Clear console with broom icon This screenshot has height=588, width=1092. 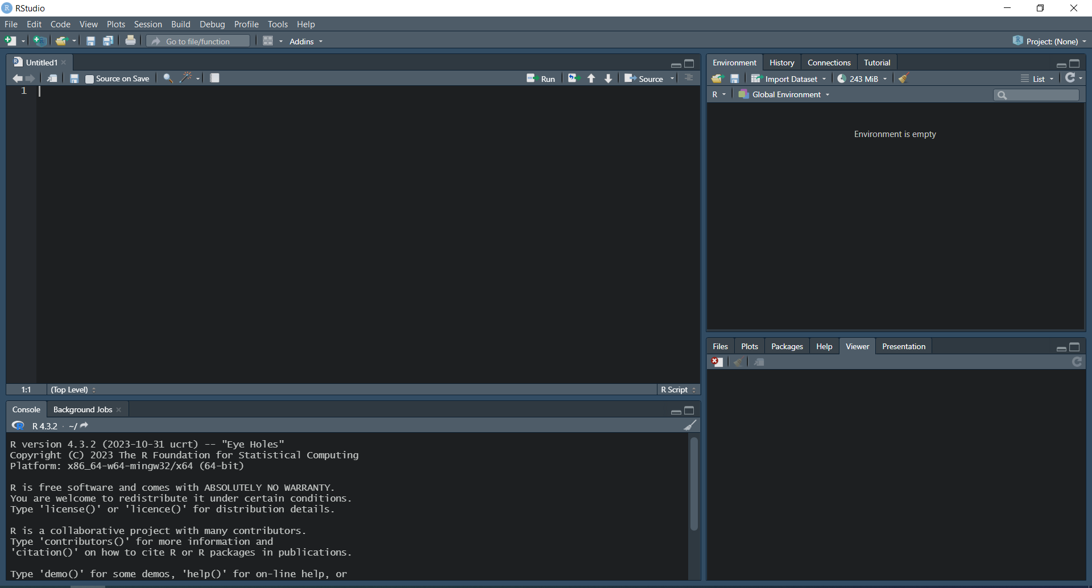(690, 425)
